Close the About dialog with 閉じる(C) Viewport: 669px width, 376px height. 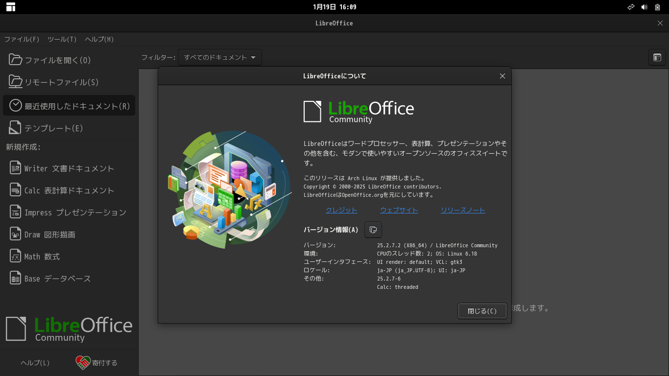coord(482,311)
